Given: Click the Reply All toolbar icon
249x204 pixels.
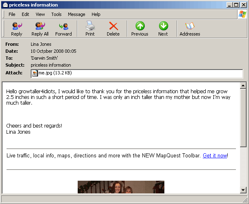Looking at the screenshot, I should (40, 29).
